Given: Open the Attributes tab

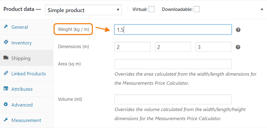Looking at the screenshot, I should (27, 89).
